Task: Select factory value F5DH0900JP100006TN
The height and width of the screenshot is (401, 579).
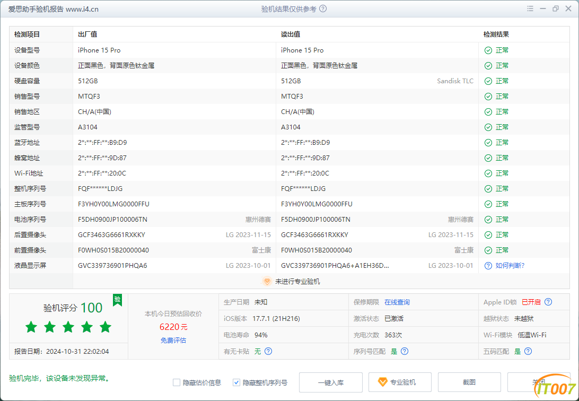Action: (x=112, y=220)
